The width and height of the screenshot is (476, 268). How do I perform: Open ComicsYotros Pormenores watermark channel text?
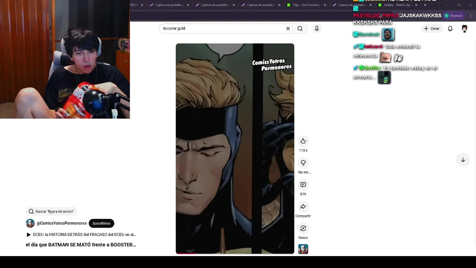click(272, 64)
